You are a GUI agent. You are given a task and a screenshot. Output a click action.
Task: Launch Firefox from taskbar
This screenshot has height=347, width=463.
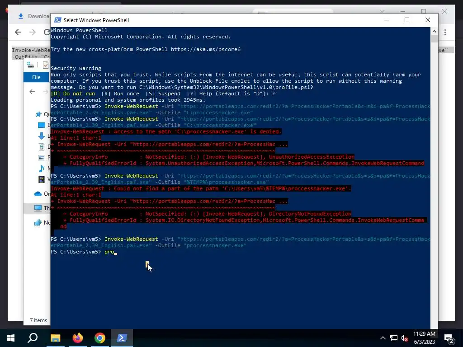click(78, 338)
